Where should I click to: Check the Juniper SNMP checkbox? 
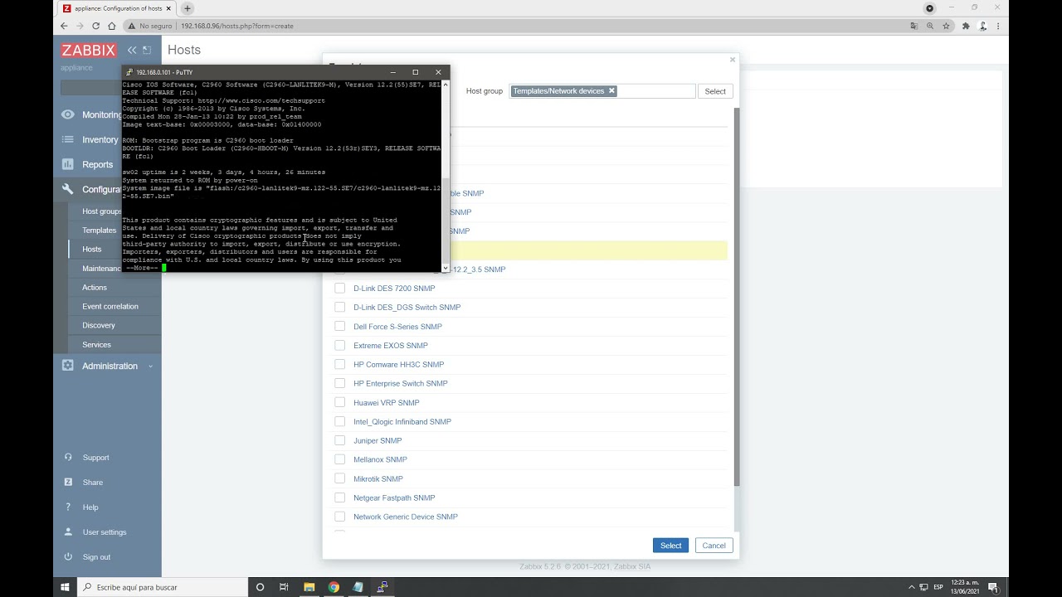[339, 440]
